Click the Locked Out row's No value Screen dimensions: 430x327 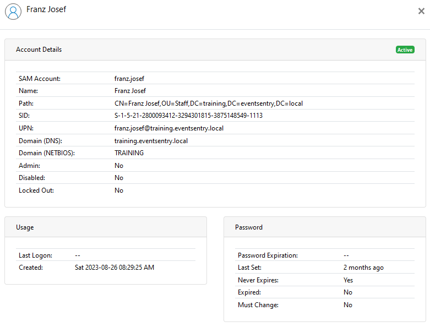119,190
